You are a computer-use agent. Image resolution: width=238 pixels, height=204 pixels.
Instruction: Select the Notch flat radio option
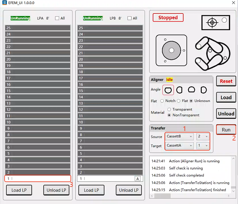pyautogui.click(x=162, y=101)
